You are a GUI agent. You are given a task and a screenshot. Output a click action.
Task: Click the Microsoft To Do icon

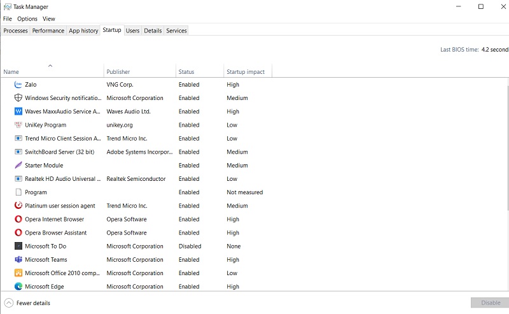(x=18, y=246)
